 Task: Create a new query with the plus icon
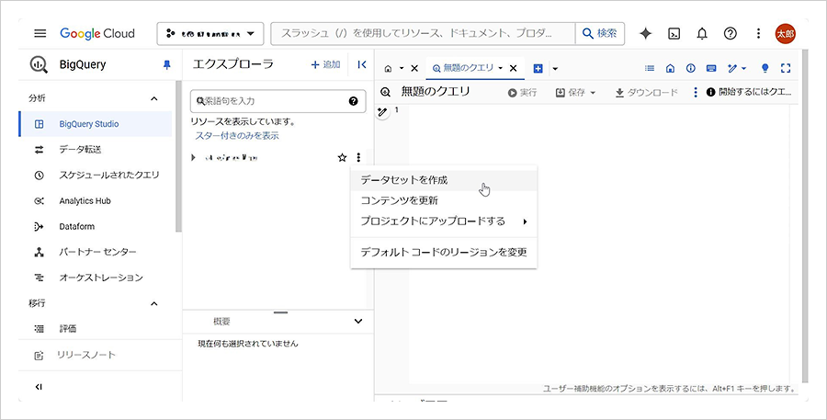tap(538, 68)
